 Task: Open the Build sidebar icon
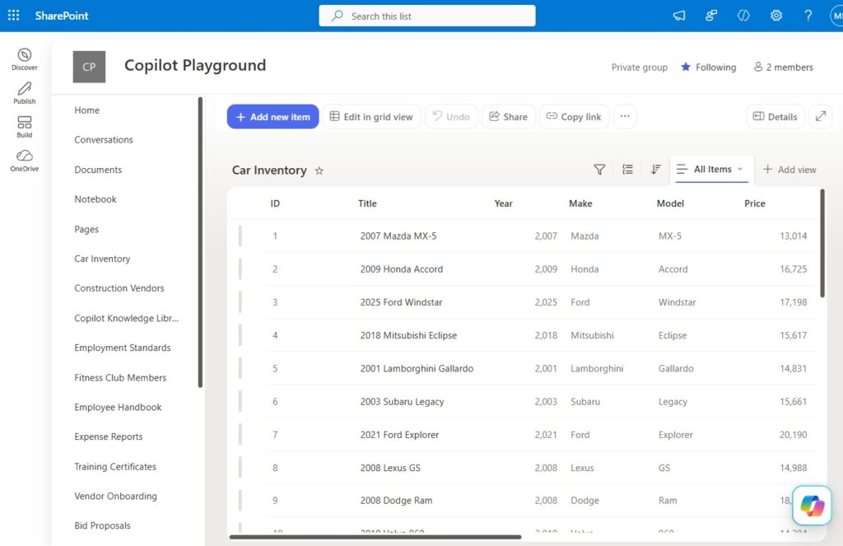pyautogui.click(x=24, y=127)
